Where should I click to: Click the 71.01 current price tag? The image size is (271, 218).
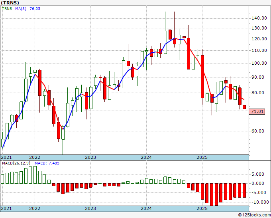257,111
